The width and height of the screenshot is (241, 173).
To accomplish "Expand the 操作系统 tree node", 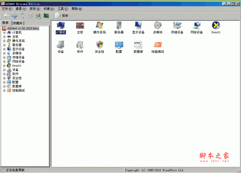I will 4,41.
